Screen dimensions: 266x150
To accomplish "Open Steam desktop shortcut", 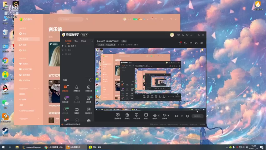I will [x=5, y=132].
